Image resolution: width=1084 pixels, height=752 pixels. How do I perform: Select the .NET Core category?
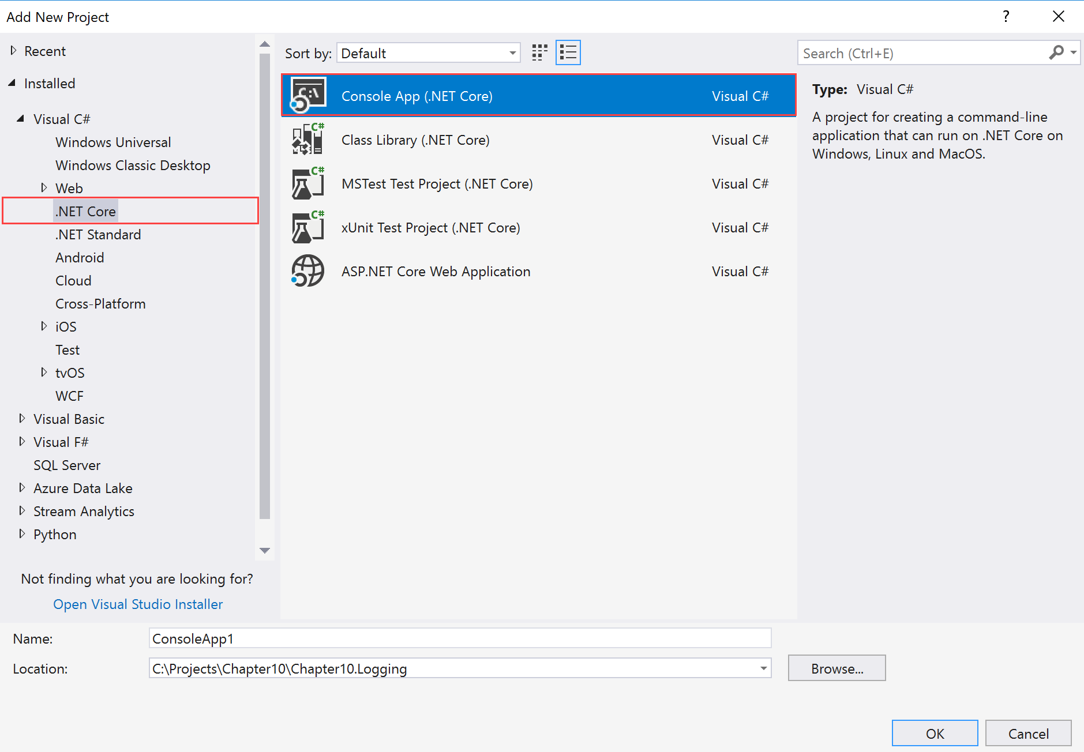85,211
